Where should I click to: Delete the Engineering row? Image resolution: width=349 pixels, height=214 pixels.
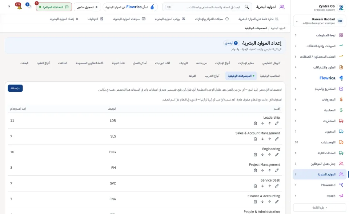[255, 154]
